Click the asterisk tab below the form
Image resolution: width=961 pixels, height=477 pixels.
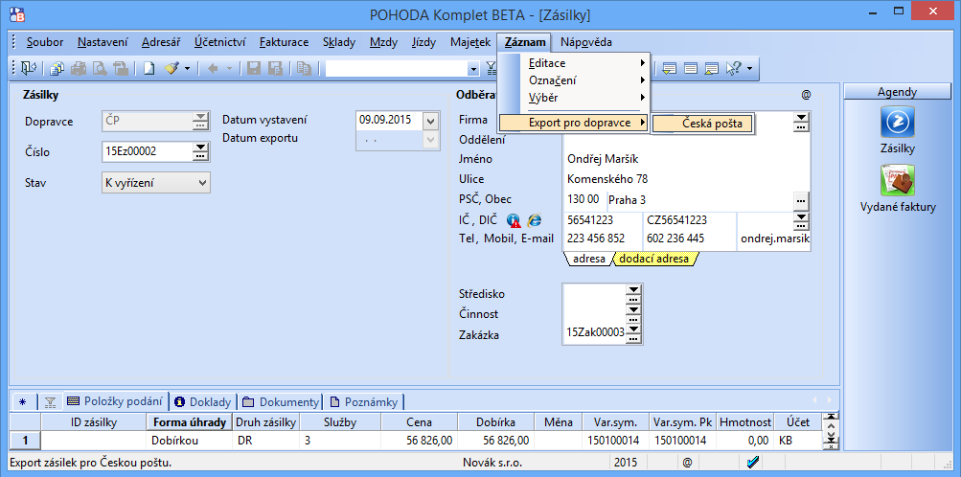(x=23, y=401)
